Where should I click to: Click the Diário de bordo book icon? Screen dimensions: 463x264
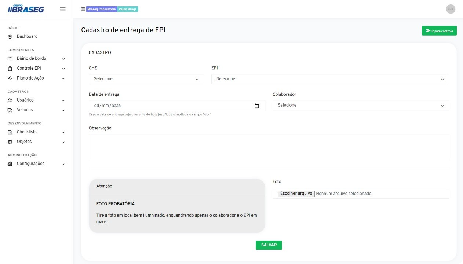pos(10,59)
